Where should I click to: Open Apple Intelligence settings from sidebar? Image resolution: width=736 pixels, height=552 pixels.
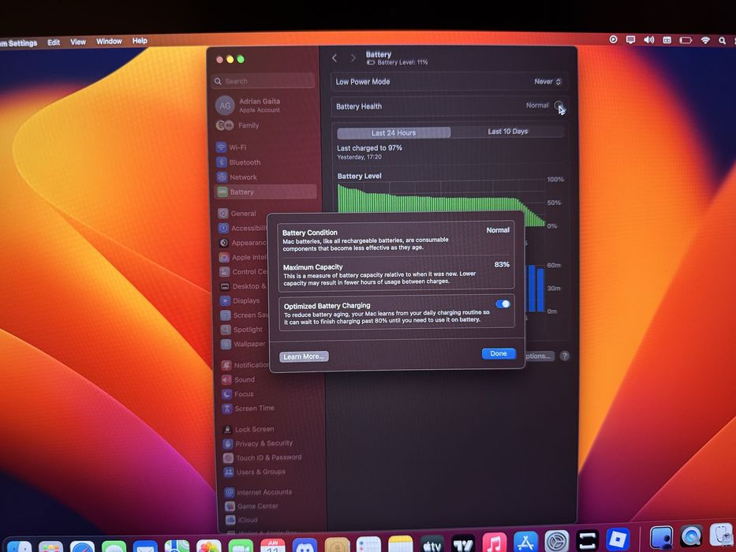coord(243,257)
